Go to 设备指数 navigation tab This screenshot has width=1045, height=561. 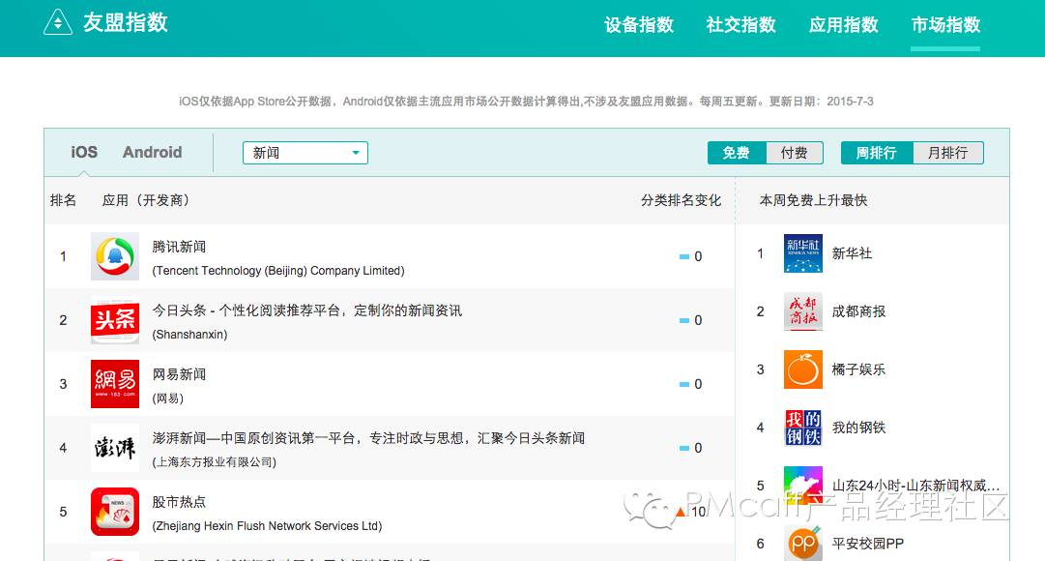coord(638,25)
